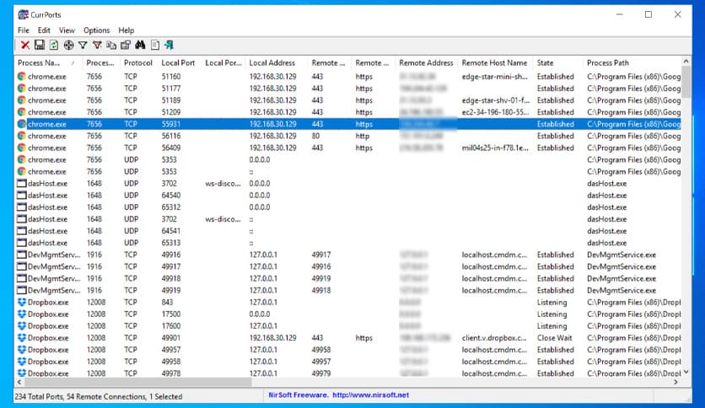Click the 'Listening' state in port 843 row

tap(552, 302)
